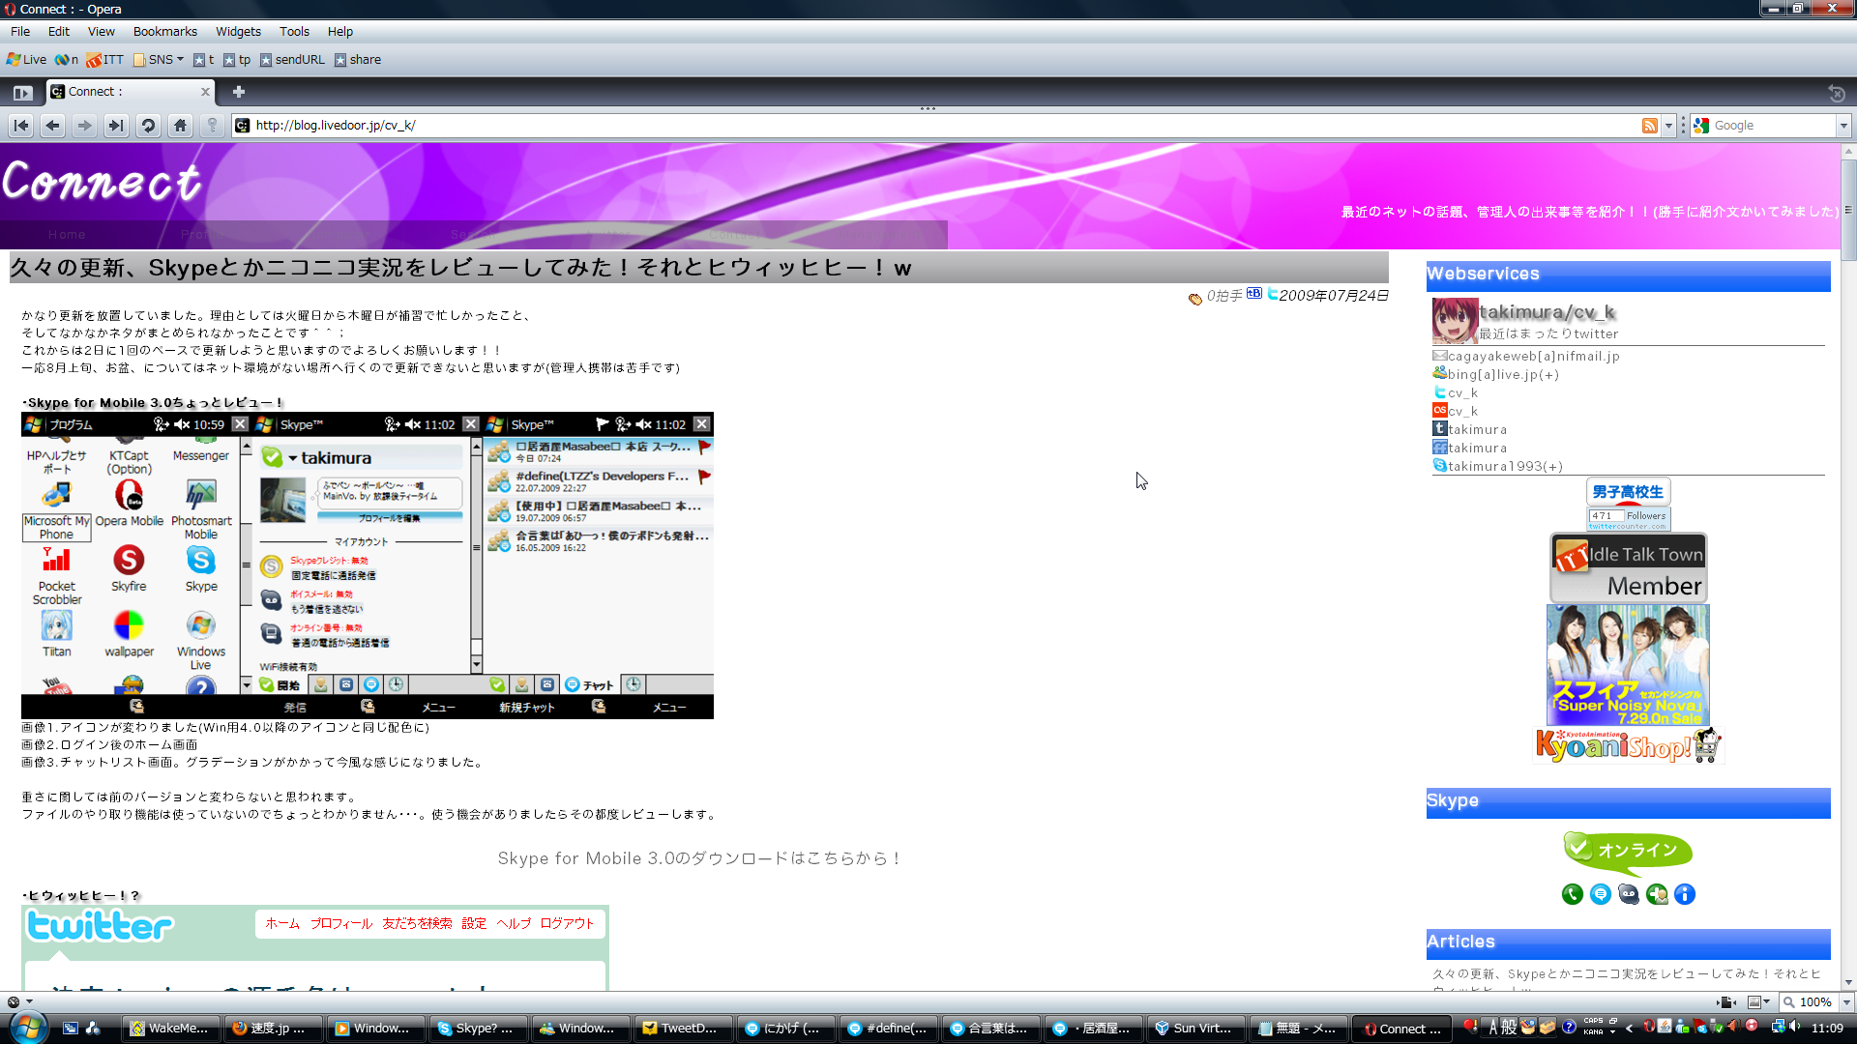Click the sendURL bookmarklet

(x=293, y=60)
